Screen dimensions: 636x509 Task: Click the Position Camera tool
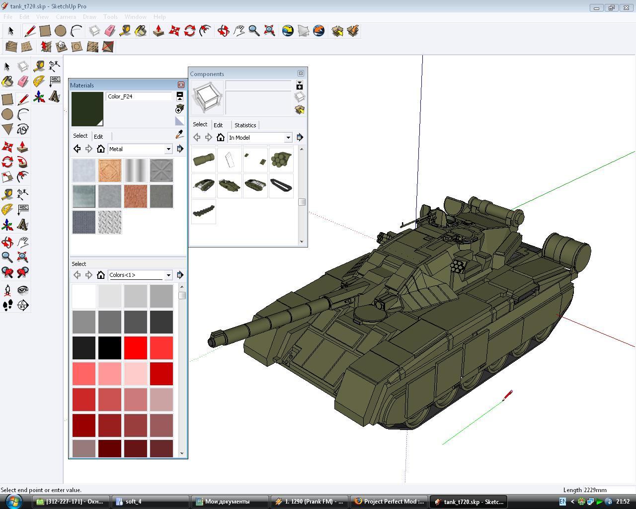pyautogui.click(x=7, y=290)
